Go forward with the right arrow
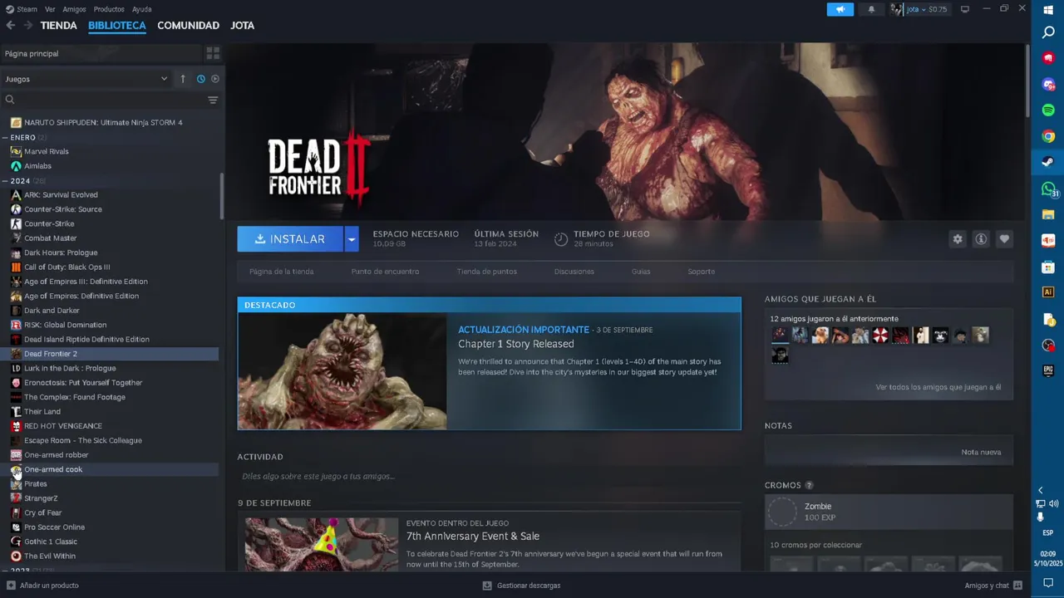 (x=27, y=25)
